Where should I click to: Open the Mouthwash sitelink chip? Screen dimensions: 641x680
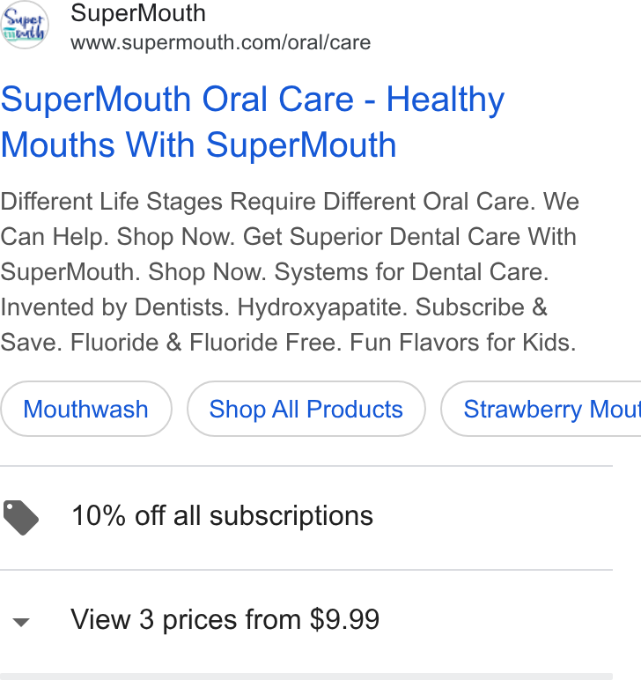(85, 409)
